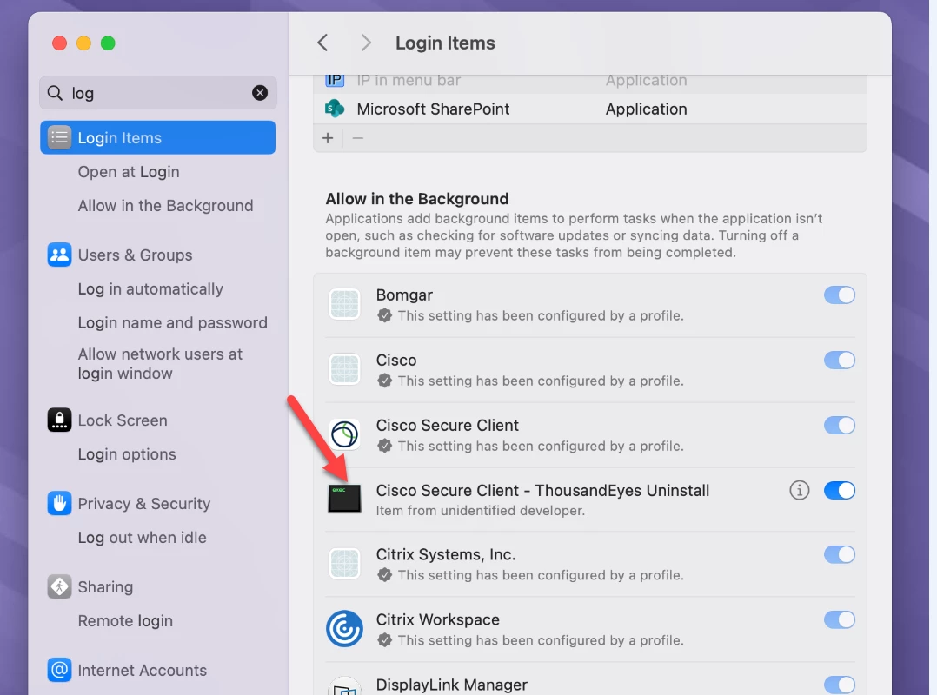Select 'Log out when idle' sidebar entry
Screen dimensions: 937x695
(x=143, y=538)
